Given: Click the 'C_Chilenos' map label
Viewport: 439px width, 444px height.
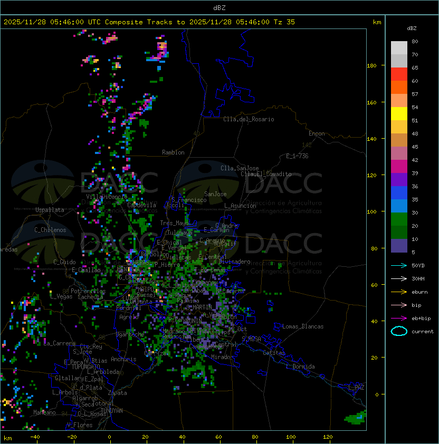Looking at the screenshot, I should coord(50,230).
